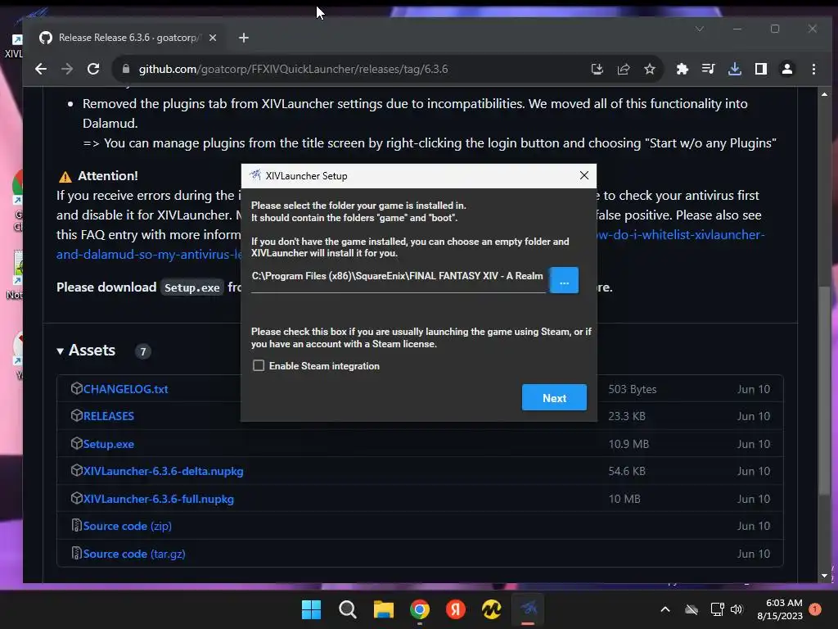Screen dimensions: 838x629
Task: Click scrollbar down arrow on page
Action: pyautogui.click(x=825, y=576)
